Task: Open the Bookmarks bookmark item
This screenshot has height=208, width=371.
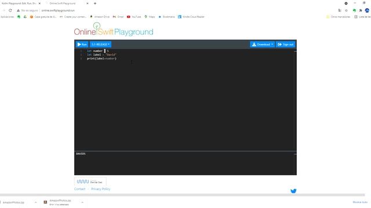Action: [x=166, y=17]
